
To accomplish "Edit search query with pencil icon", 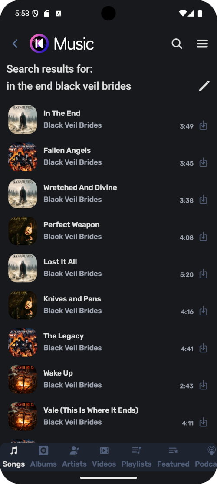I will point(204,86).
